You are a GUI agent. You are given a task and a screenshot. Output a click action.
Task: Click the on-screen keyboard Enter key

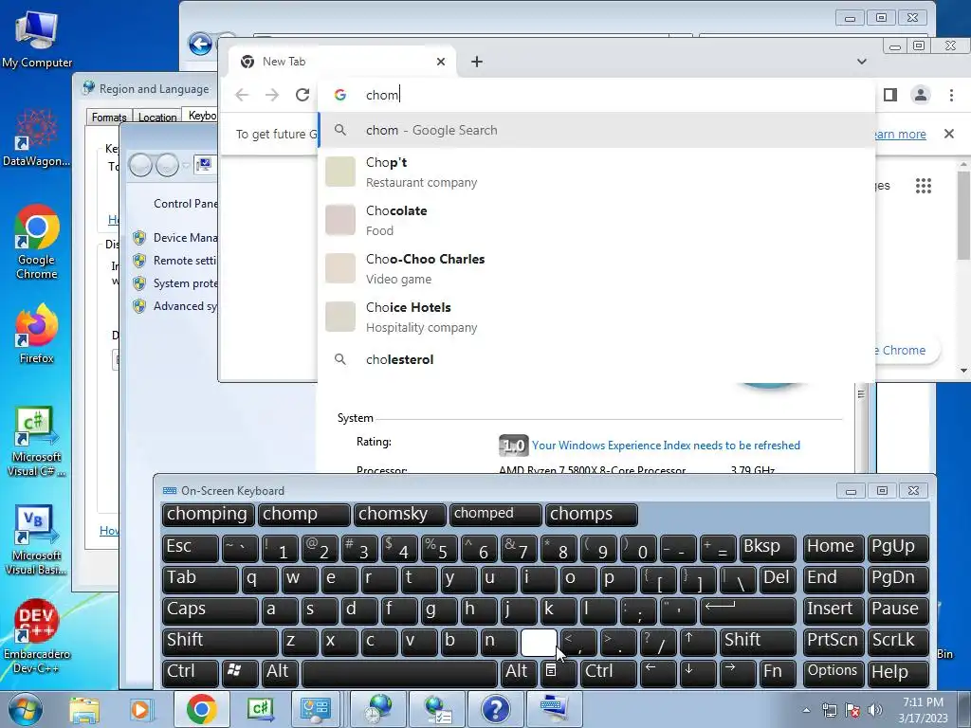(748, 610)
